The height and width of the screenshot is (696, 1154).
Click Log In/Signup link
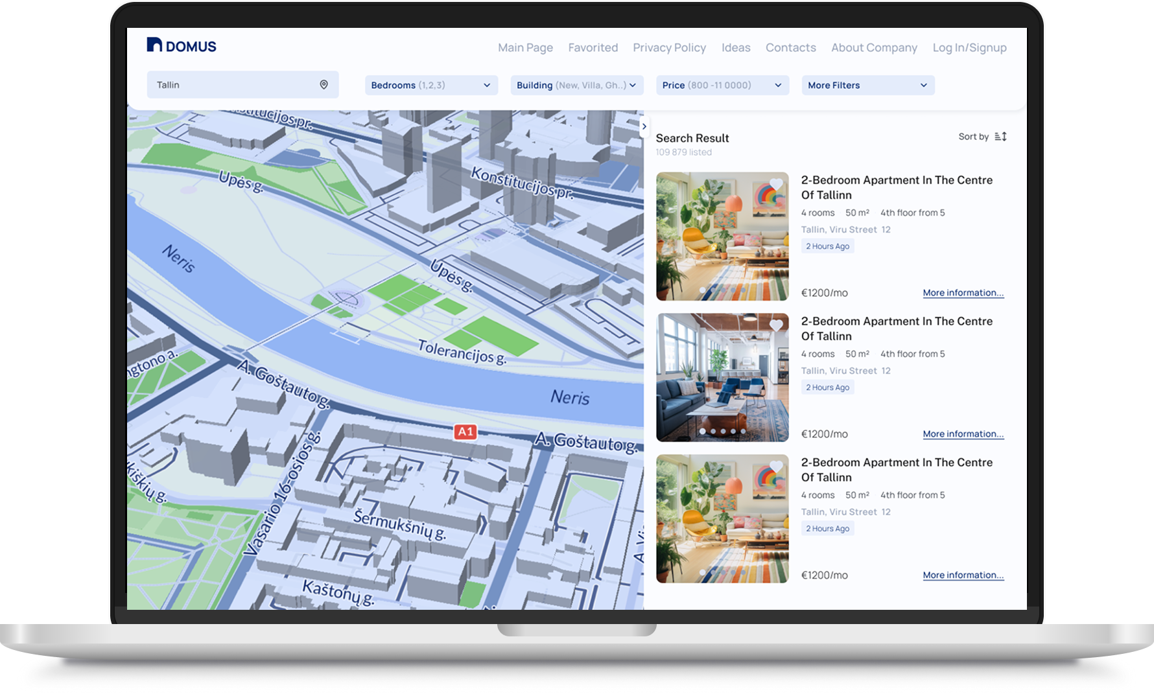click(x=969, y=47)
